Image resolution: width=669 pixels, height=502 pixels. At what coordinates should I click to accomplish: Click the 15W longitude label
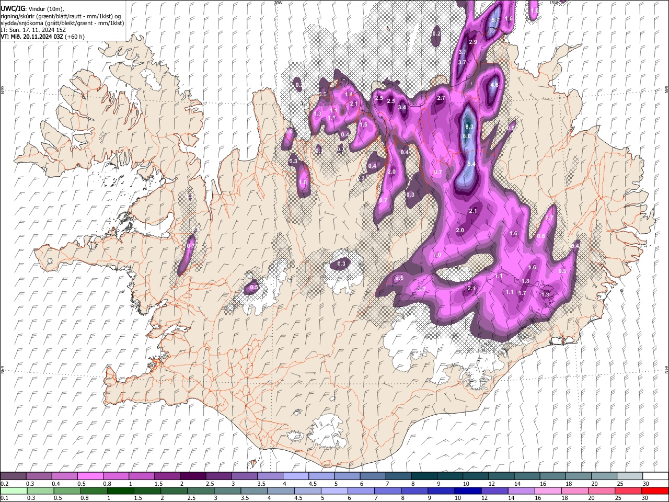click(x=554, y=3)
